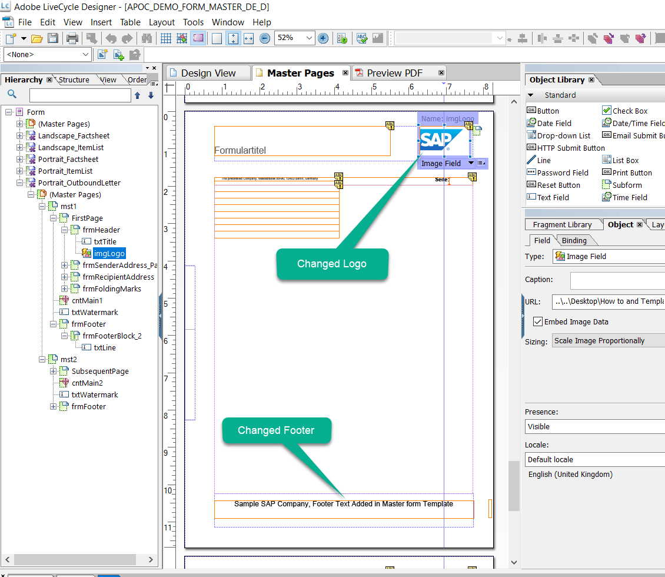Image resolution: width=665 pixels, height=577 pixels.
Task: Add a Button from the Object Library
Action: click(x=547, y=111)
